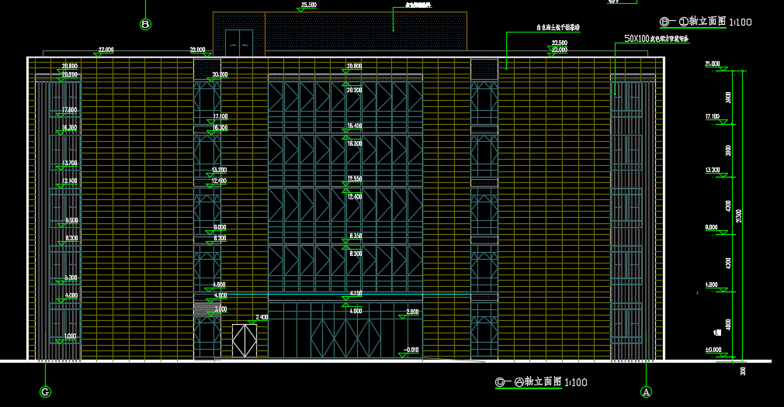Select axis bubble 8 at top
Viewport: 784px width, 407px height.
pos(145,24)
